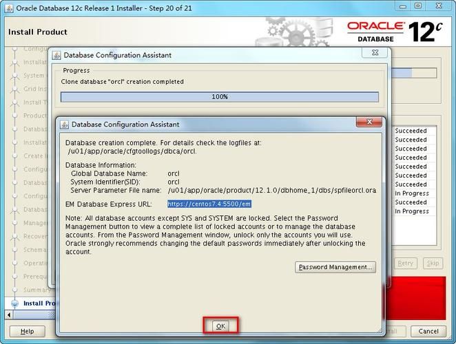Click the OK button in the dialog
This screenshot has width=456, height=344.
coord(220,326)
